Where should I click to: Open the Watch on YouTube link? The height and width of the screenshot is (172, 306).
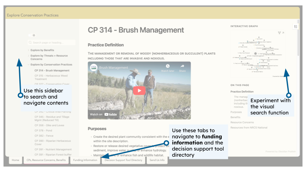[x=104, y=114]
